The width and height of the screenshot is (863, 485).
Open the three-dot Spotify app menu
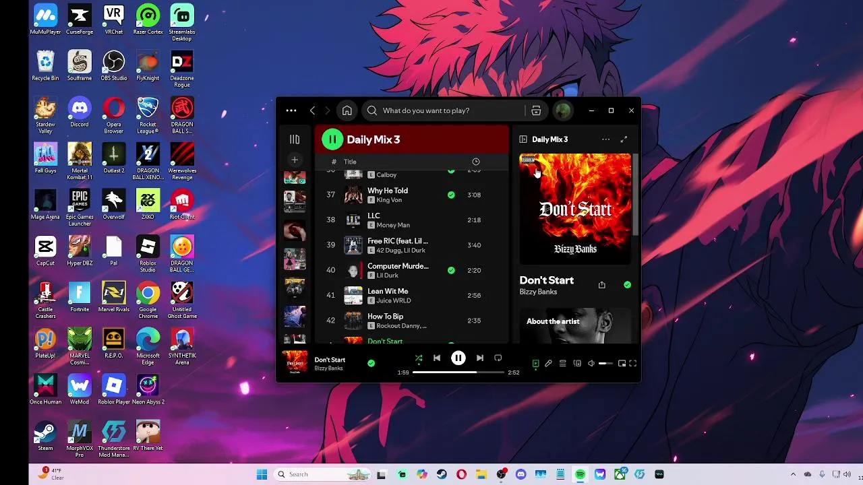(x=291, y=110)
